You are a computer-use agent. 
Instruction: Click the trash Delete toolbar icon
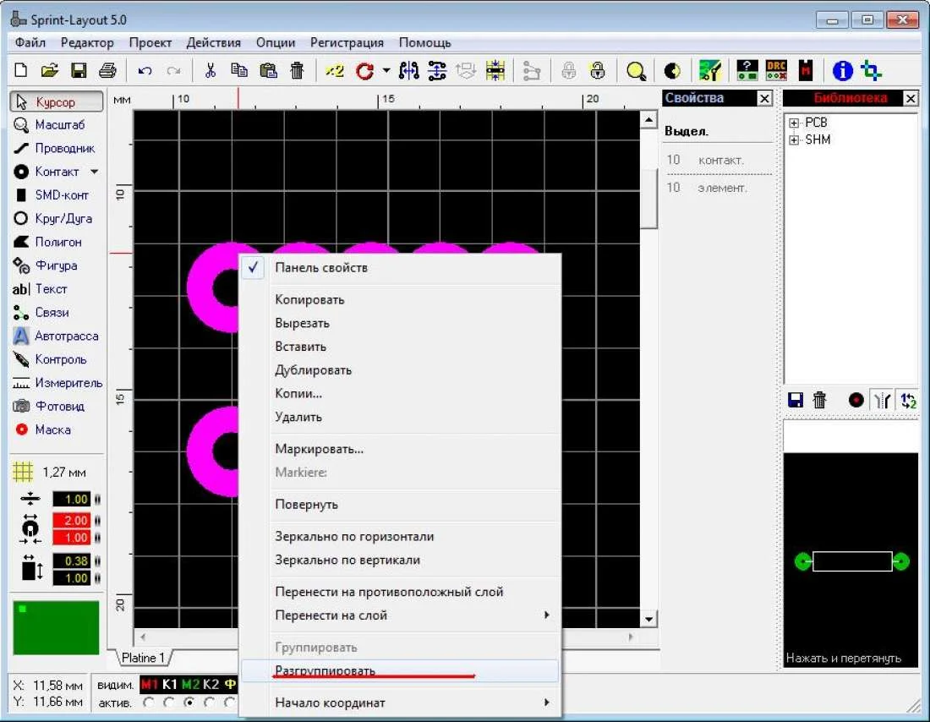click(297, 71)
